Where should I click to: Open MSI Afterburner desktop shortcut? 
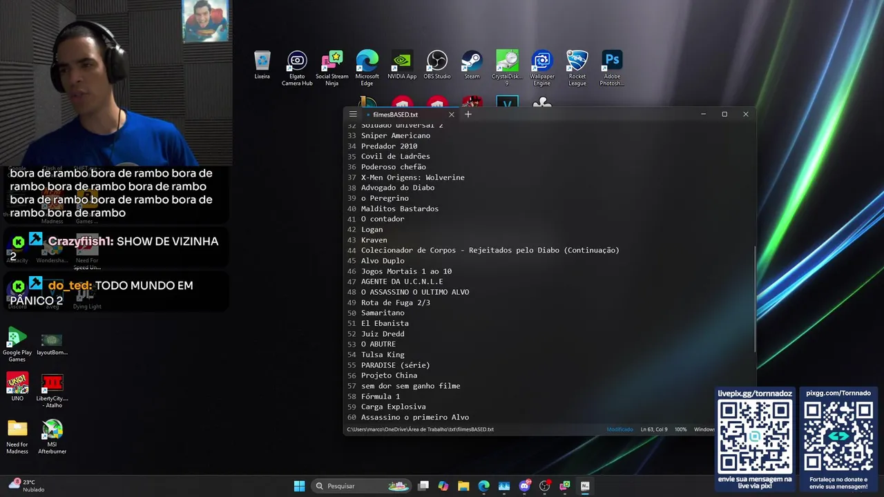52,437
